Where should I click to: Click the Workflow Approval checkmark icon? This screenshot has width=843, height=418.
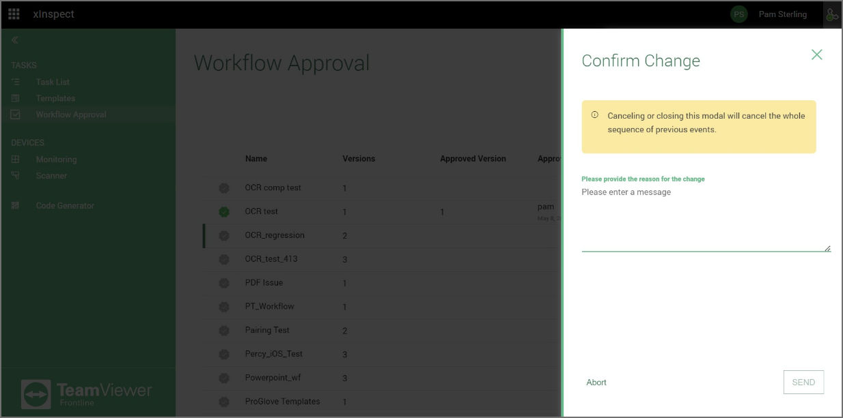pos(16,115)
